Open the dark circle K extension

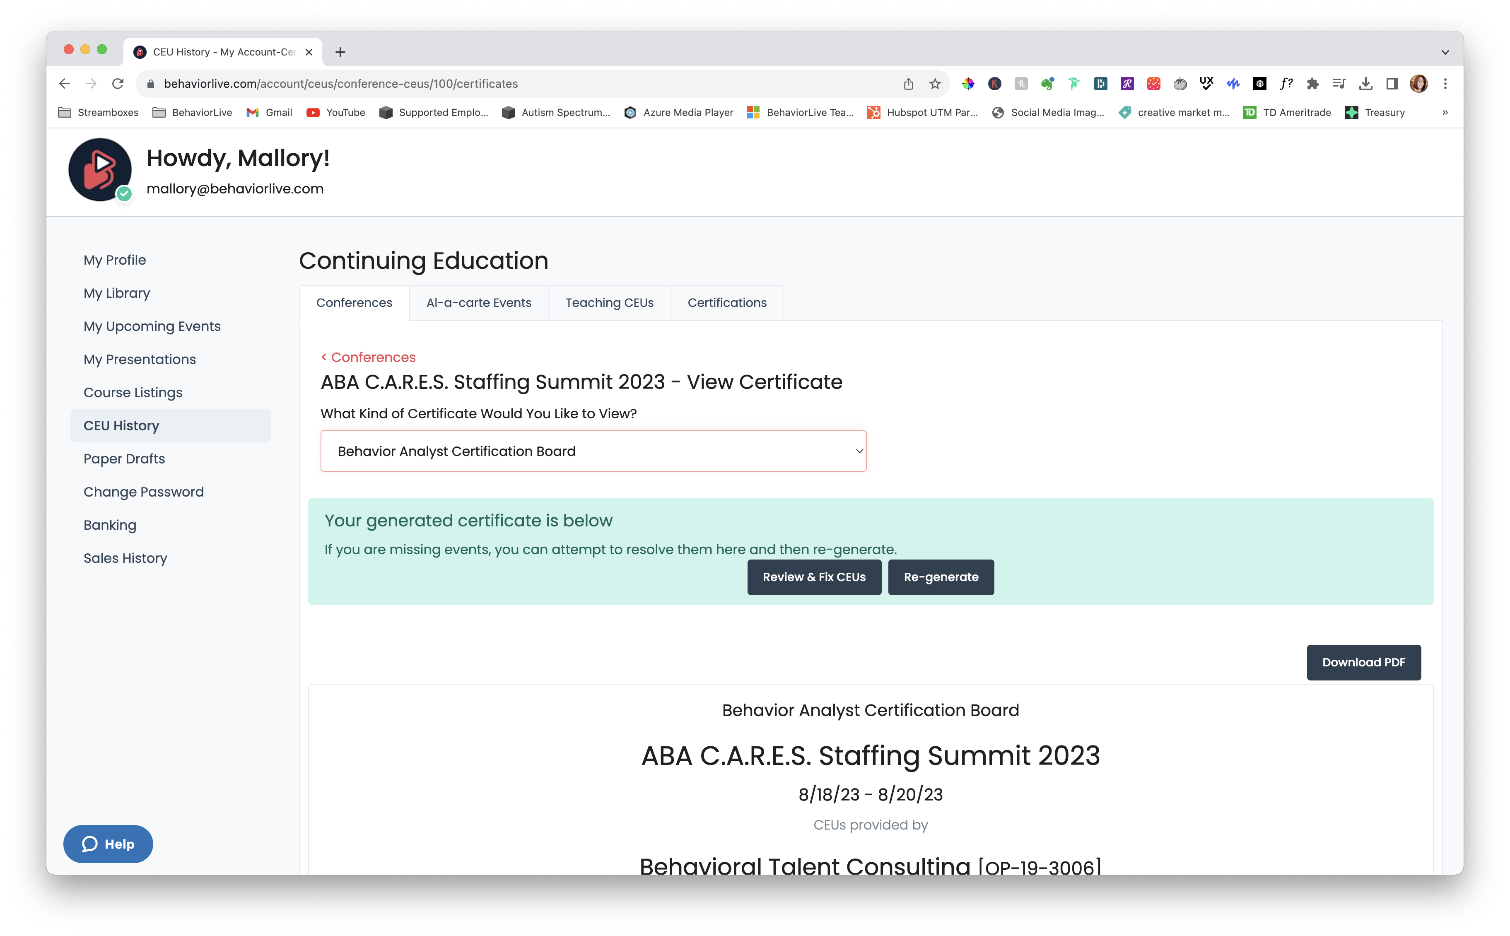click(x=994, y=84)
